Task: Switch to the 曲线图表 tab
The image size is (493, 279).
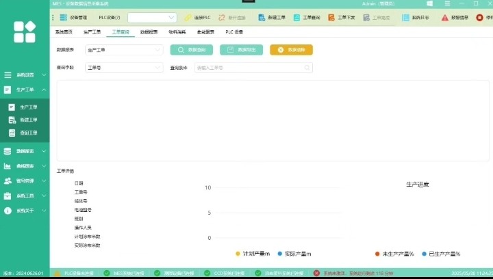Action: 205,32
